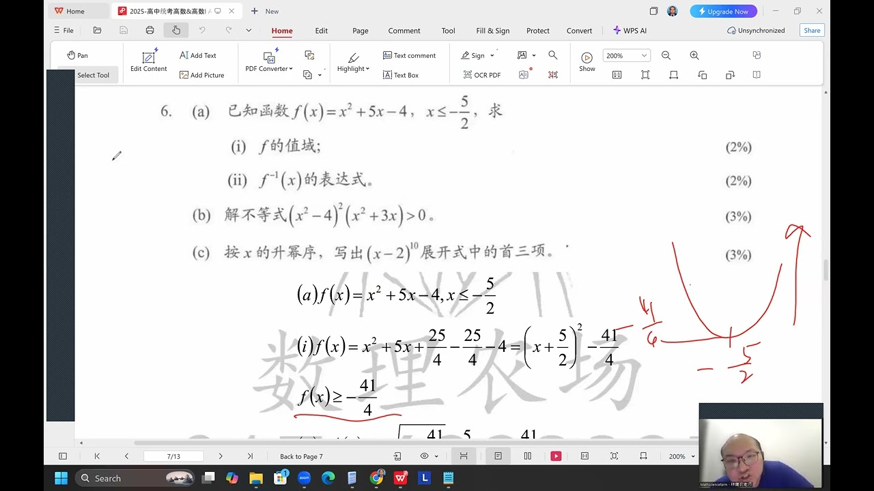
Task: Toggle eye protection mode icon
Action: point(424,456)
